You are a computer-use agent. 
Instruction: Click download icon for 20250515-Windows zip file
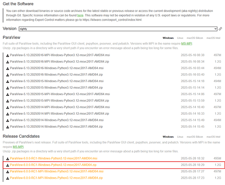(x=8, y=88)
